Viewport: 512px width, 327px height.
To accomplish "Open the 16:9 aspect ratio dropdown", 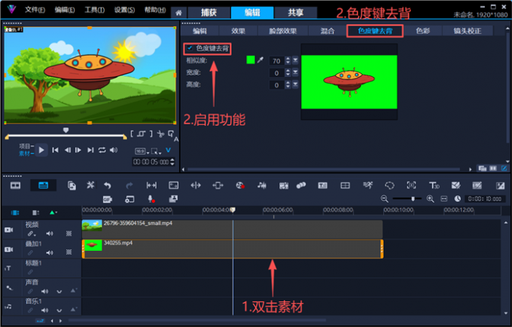I will tap(142, 151).
